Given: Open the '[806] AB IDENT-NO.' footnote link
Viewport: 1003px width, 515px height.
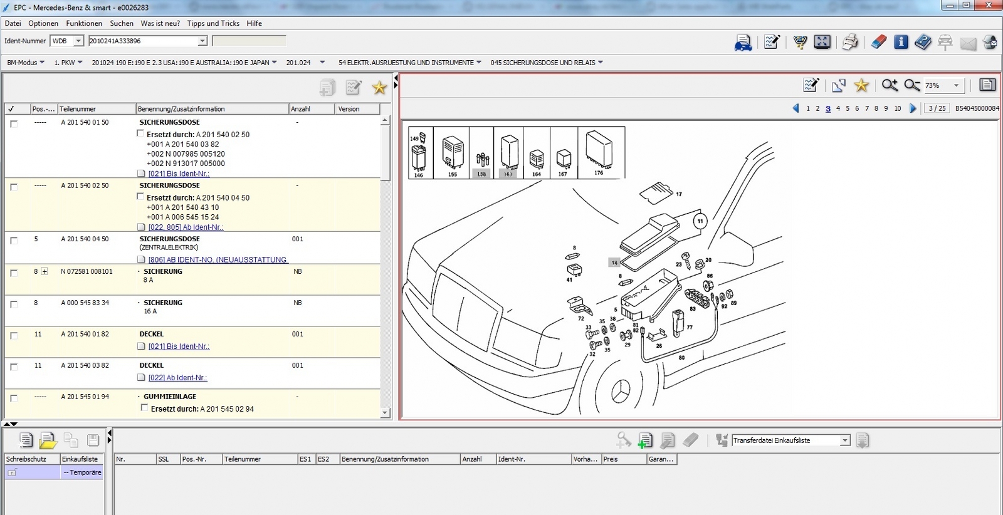Looking at the screenshot, I should [x=218, y=259].
